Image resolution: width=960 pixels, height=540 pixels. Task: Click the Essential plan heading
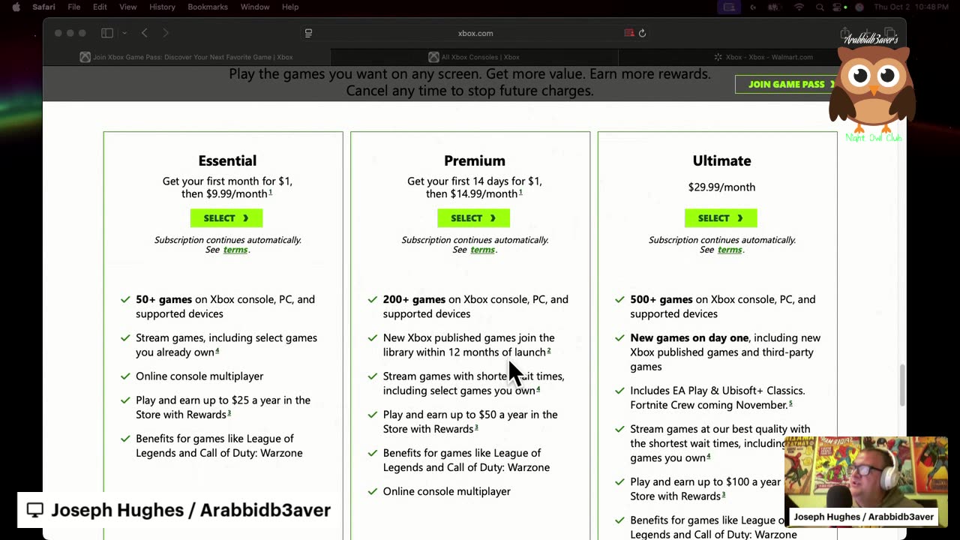[x=227, y=160]
